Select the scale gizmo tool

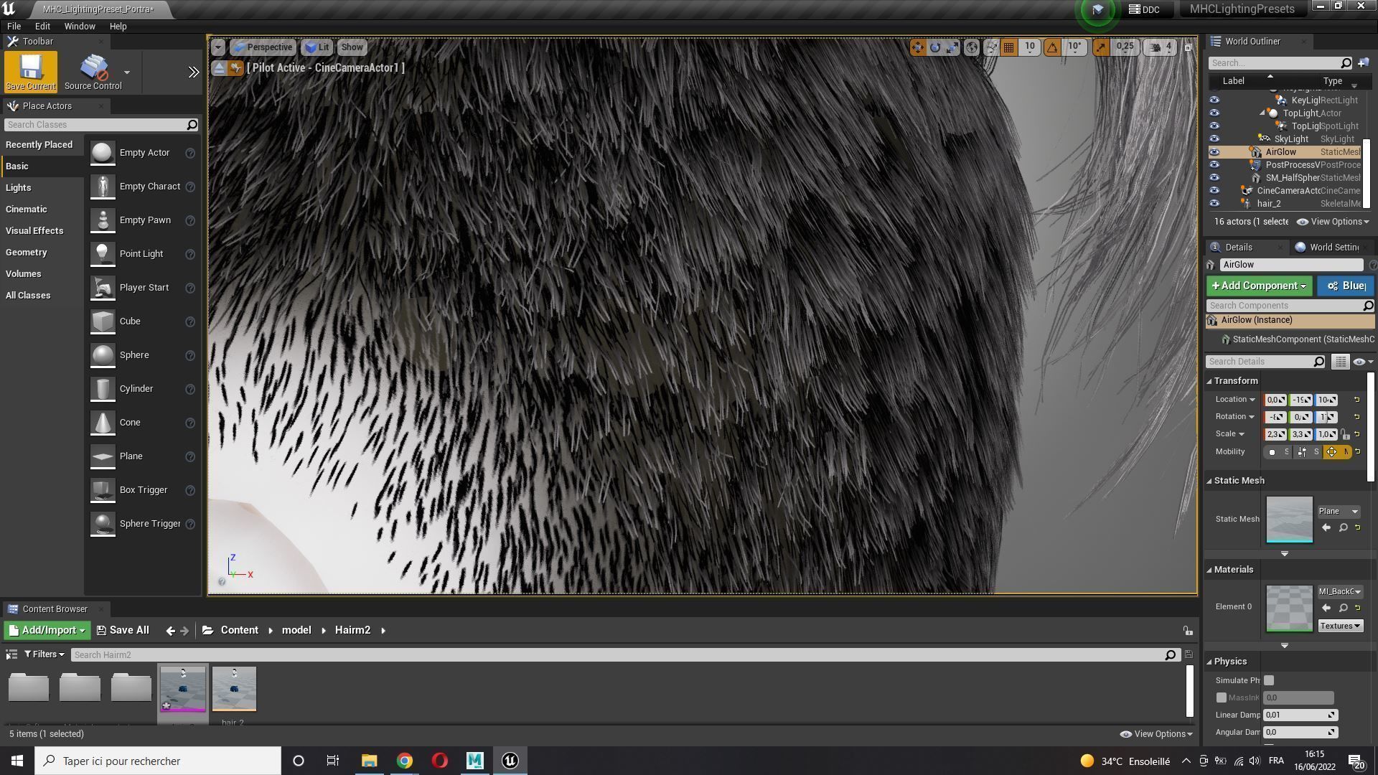952,47
